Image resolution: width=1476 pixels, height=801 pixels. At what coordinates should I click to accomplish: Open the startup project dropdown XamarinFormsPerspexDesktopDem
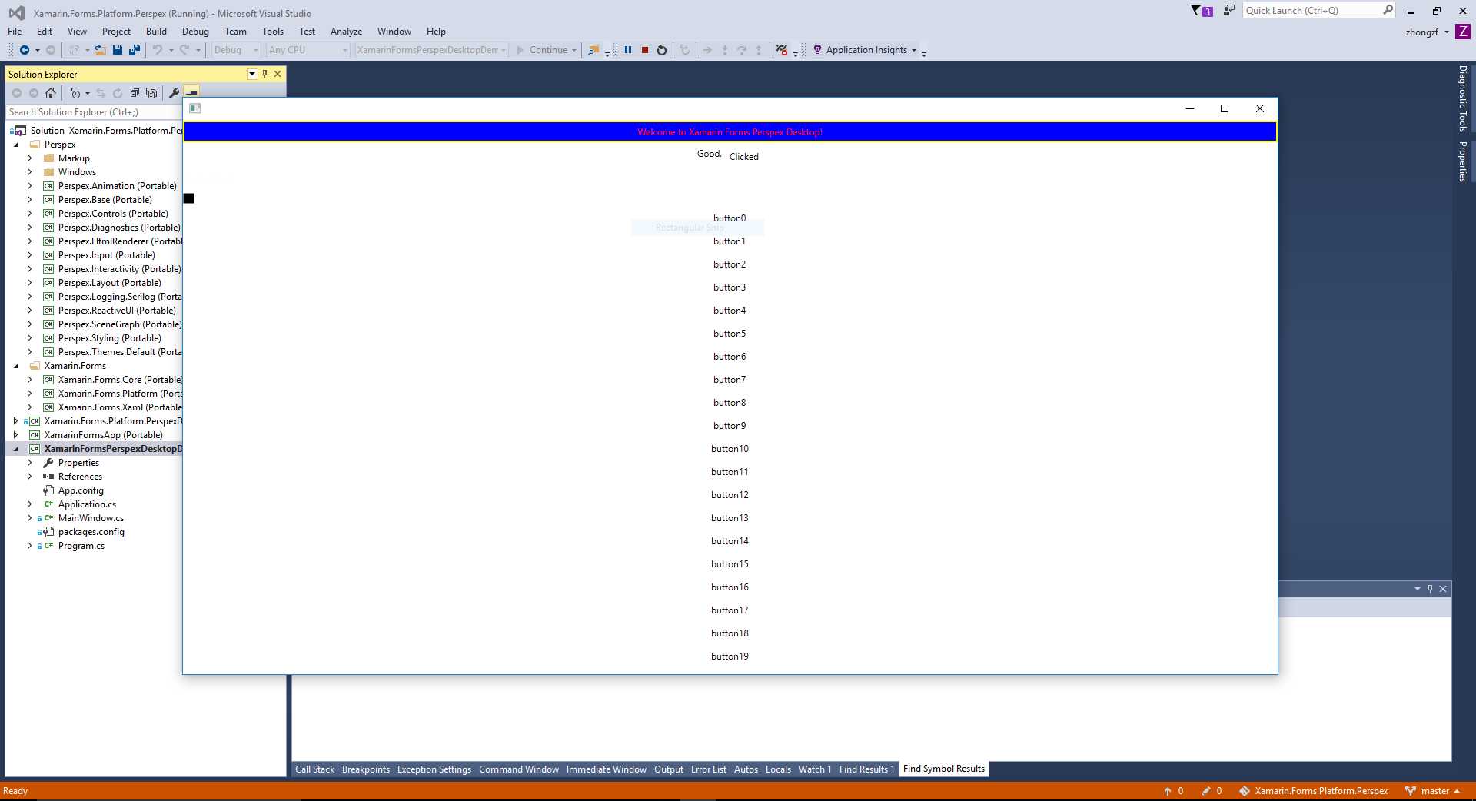(431, 50)
